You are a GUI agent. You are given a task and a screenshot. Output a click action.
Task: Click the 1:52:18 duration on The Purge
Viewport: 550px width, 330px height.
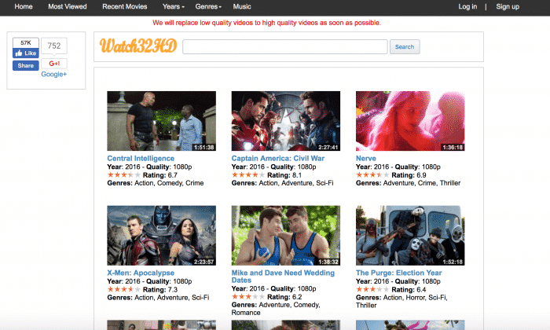click(453, 262)
